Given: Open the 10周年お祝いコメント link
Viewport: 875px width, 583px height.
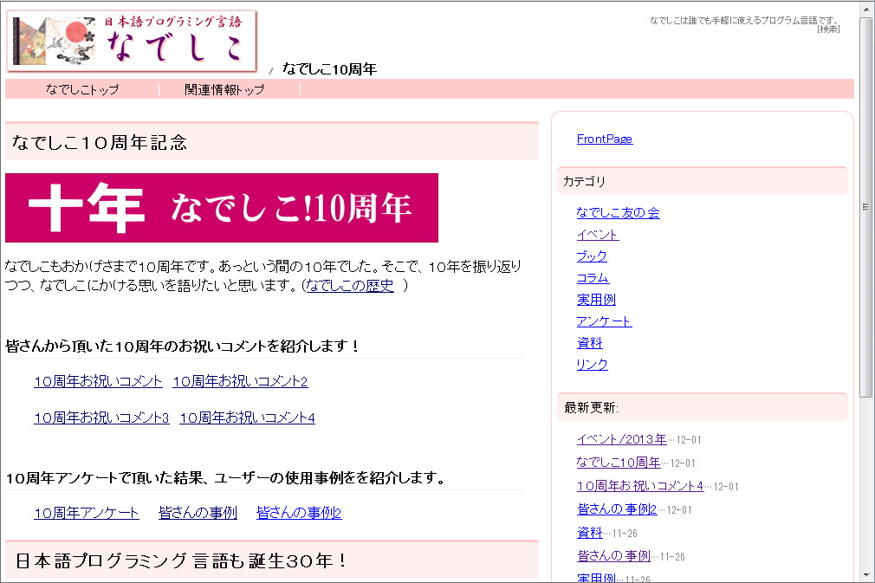Looking at the screenshot, I should point(98,380).
